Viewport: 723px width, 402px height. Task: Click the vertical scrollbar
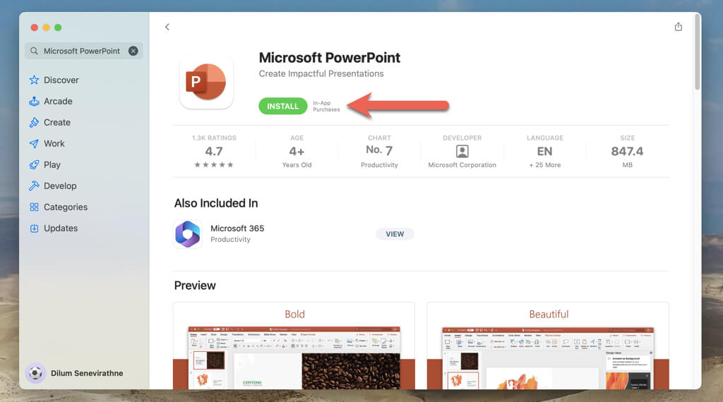coord(697,52)
